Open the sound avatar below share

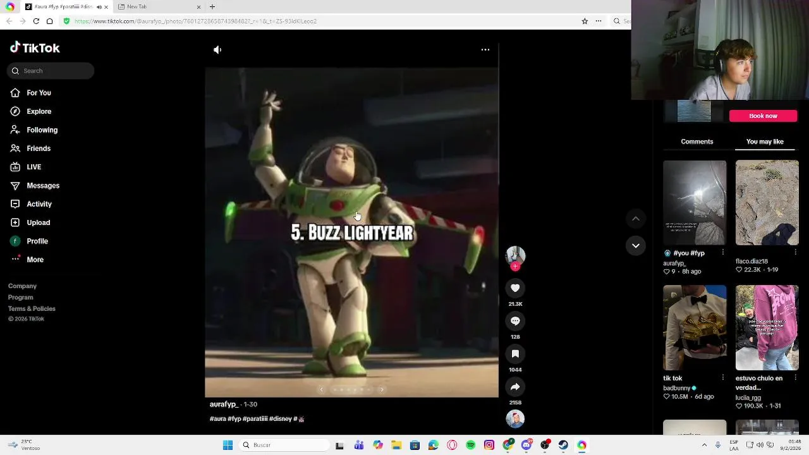[515, 419]
